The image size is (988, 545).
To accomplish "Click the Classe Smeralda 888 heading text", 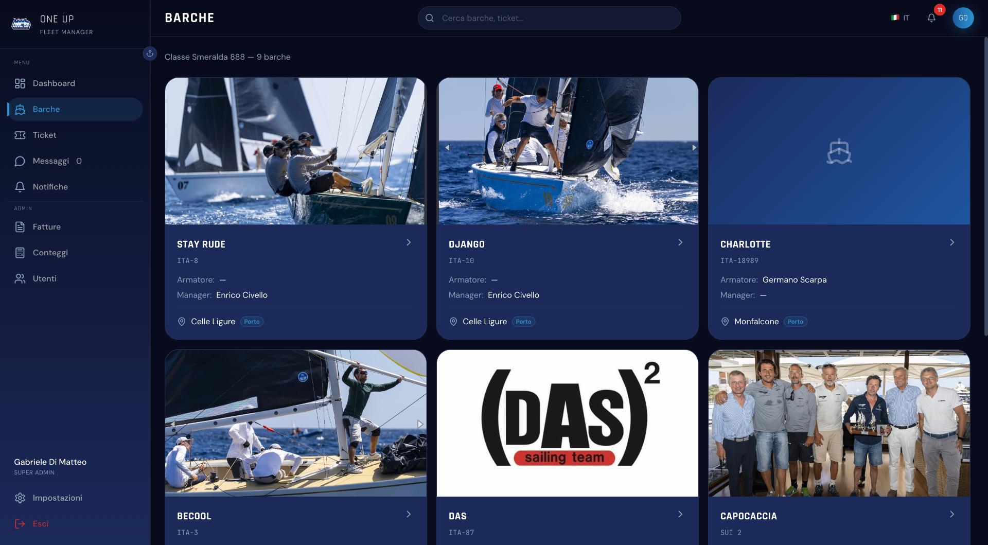I will point(227,57).
